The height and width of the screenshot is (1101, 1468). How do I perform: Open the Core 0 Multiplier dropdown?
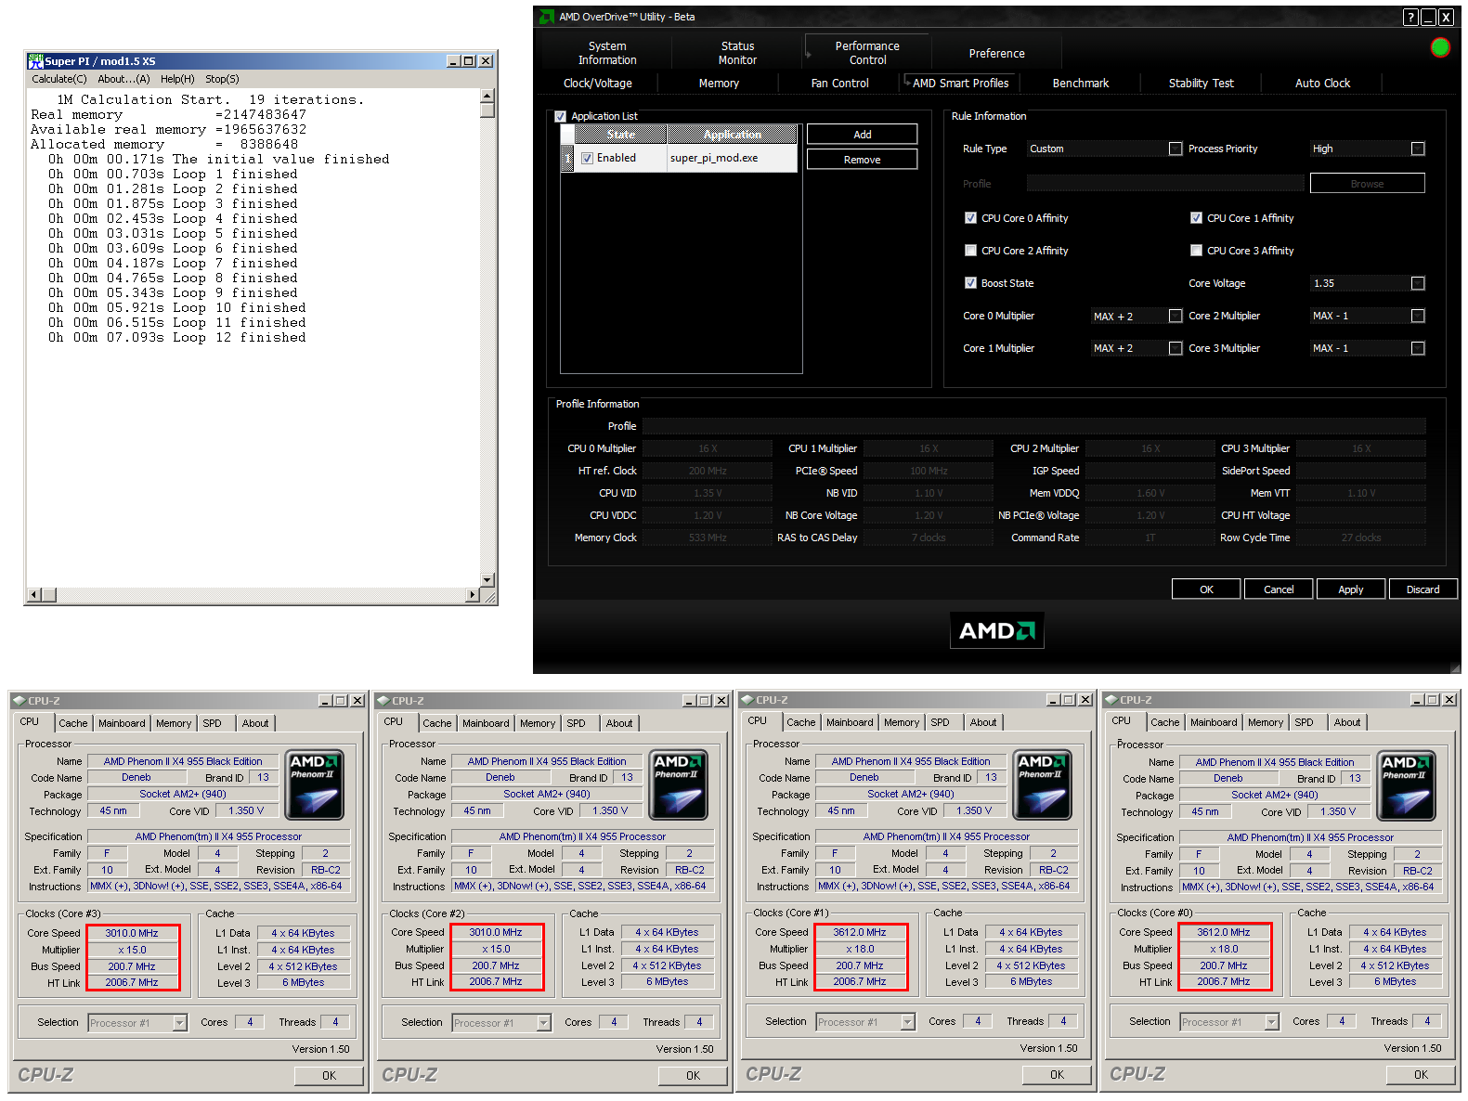point(1176,316)
